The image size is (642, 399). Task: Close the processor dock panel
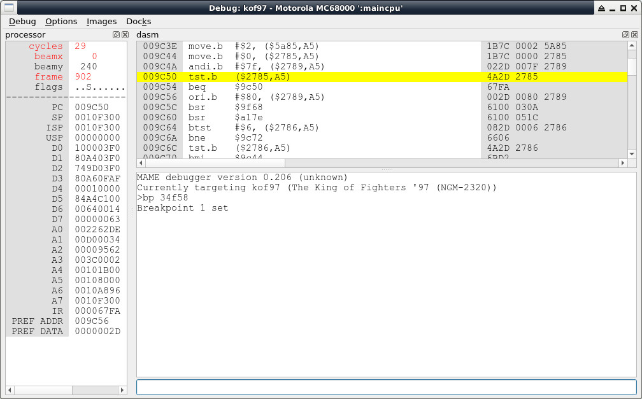pyautogui.click(x=125, y=35)
